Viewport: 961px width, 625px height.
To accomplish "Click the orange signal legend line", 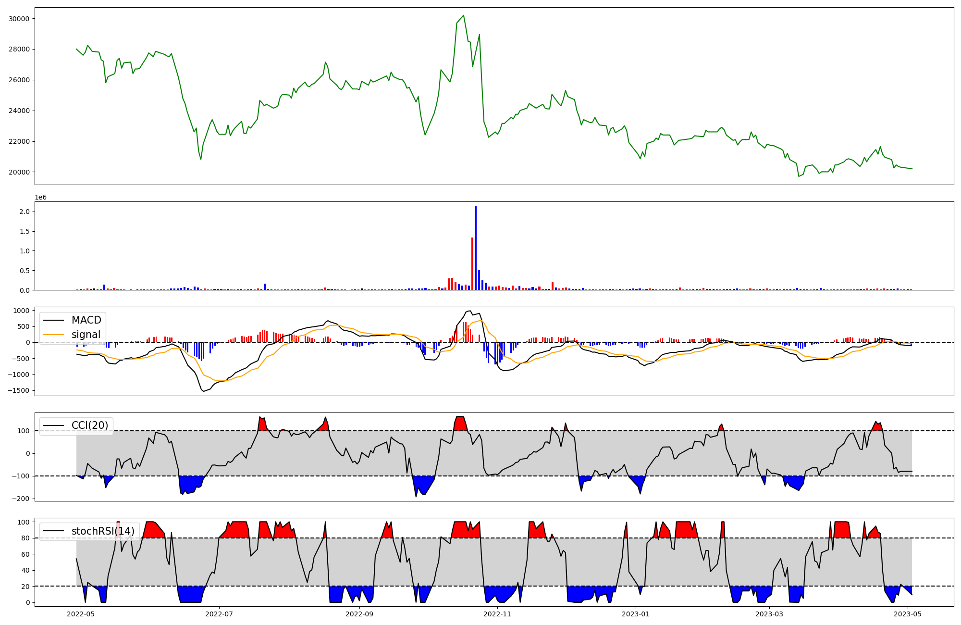I will pos(54,335).
